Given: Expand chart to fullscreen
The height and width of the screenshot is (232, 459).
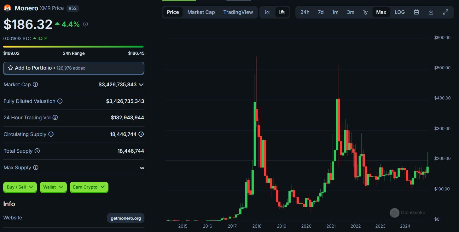Looking at the screenshot, I should point(445,12).
